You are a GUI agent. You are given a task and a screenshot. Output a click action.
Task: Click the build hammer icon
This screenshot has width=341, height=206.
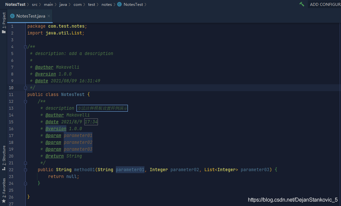[302, 4]
